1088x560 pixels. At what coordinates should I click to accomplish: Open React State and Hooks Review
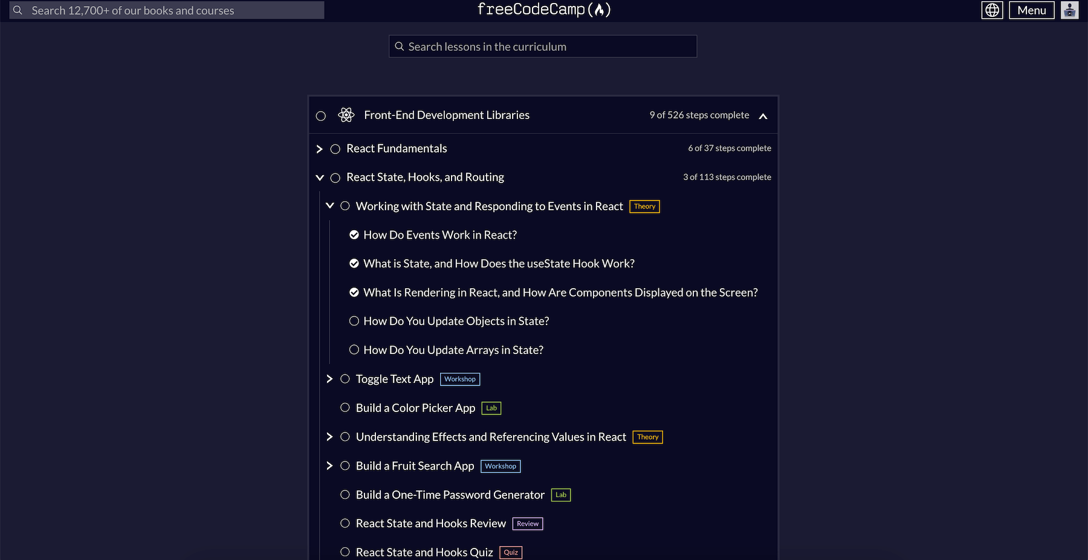pyautogui.click(x=431, y=523)
